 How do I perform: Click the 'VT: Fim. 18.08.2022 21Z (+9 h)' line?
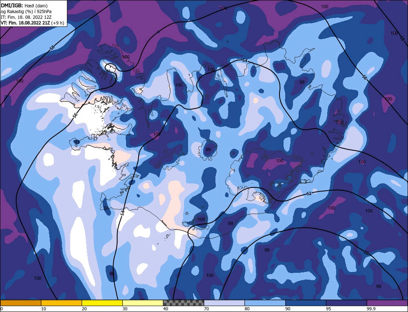pyautogui.click(x=32, y=22)
